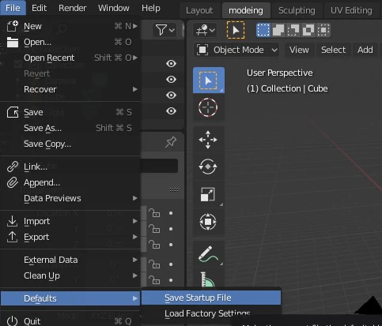Toggle visibility eye in fourth outliner row

(x=171, y=111)
